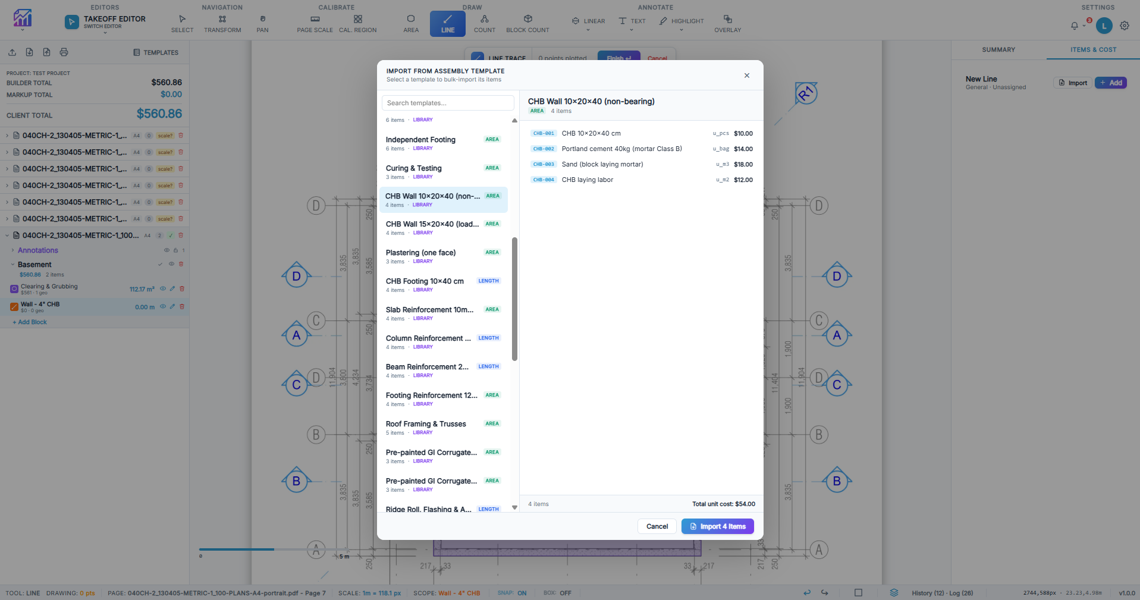Expand the Annotations tree group
The width and height of the screenshot is (1140, 600).
click(x=13, y=250)
